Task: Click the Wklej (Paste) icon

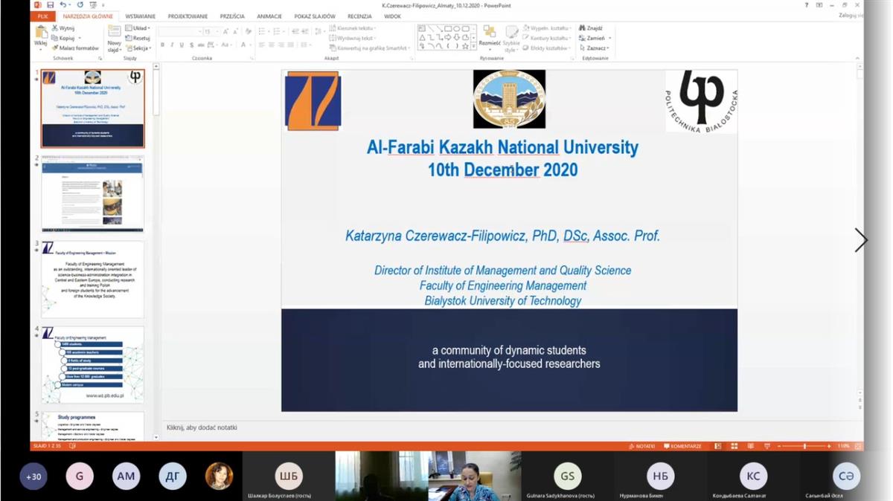Action: pyautogui.click(x=41, y=34)
